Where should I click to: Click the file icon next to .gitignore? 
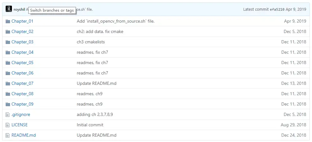[8, 115]
